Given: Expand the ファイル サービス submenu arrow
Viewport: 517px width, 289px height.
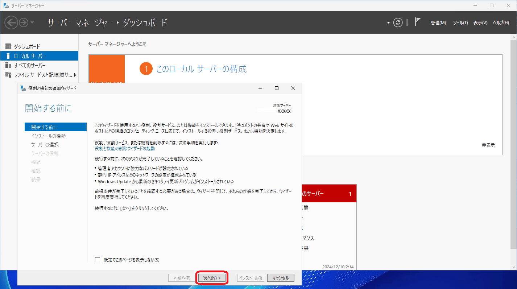Looking at the screenshot, I should click(x=75, y=75).
